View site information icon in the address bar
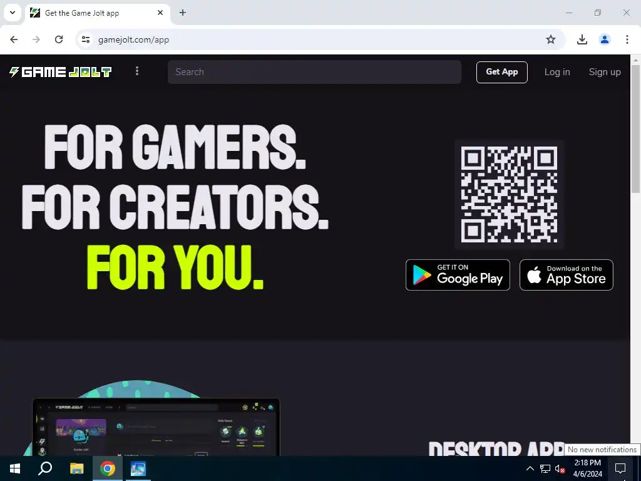641x481 pixels. tap(85, 39)
